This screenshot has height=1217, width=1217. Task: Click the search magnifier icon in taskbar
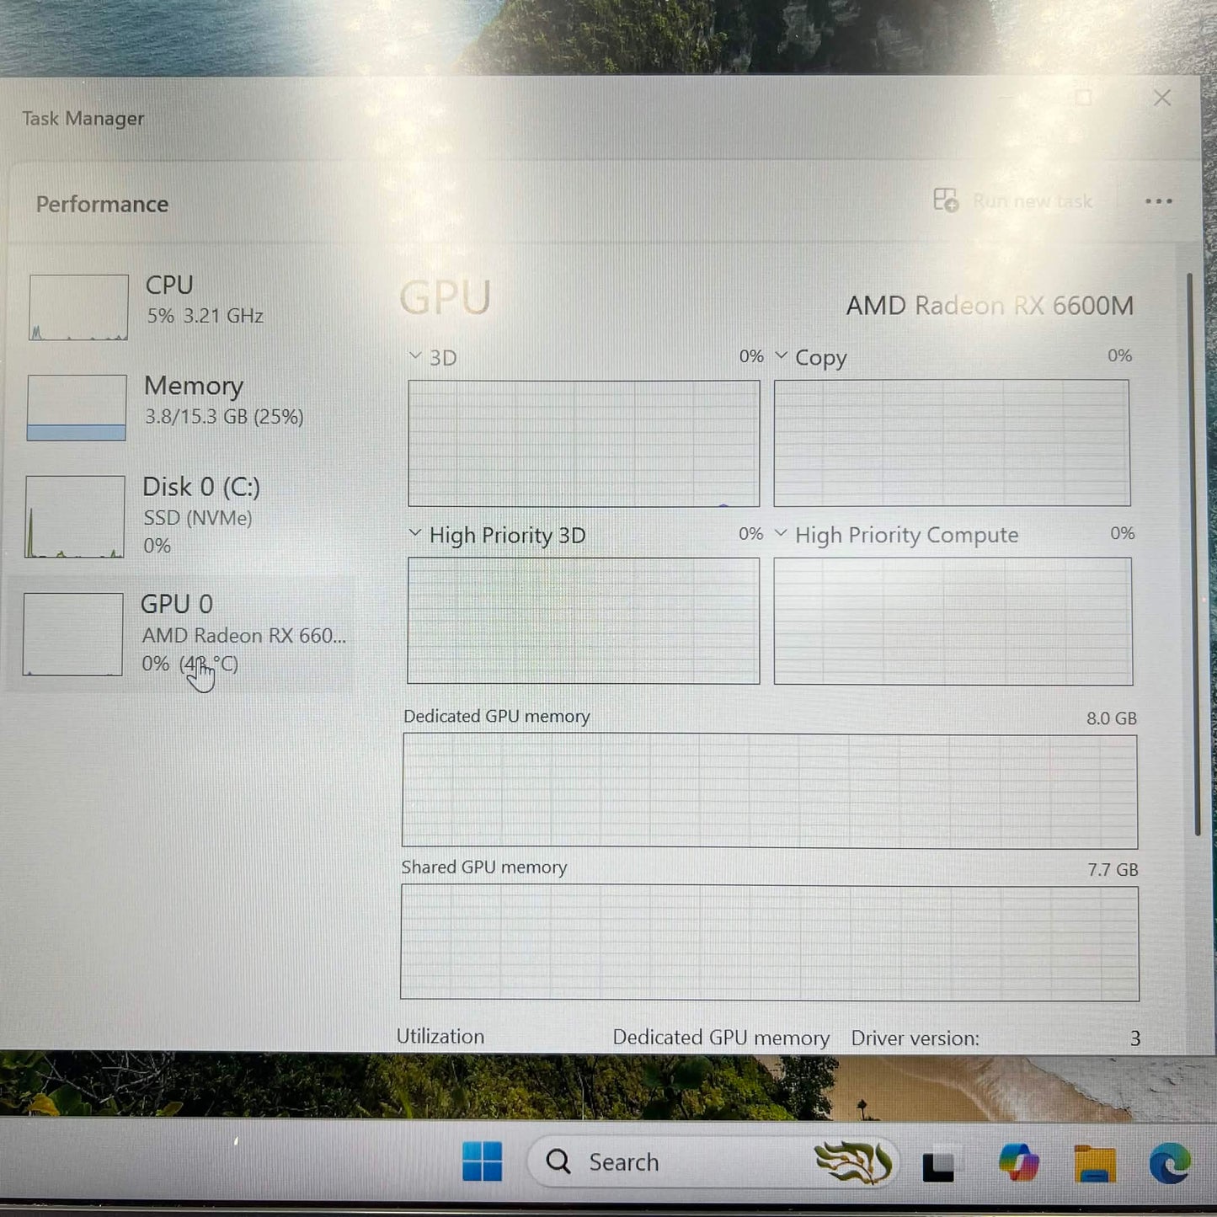click(x=558, y=1161)
